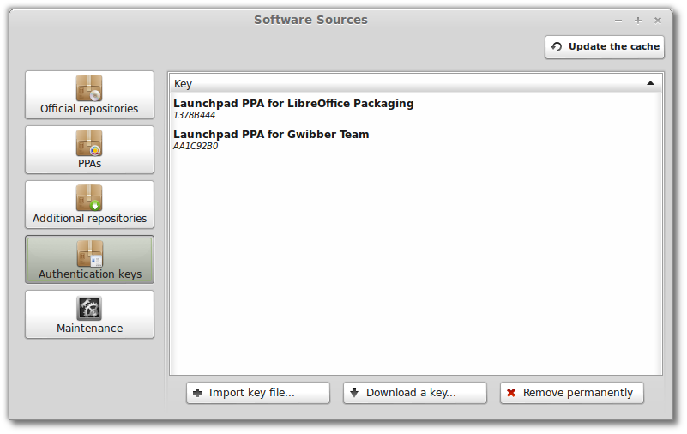Click the down-arrow icon beside Download a key
Viewport: 687px width, 434px height.
[x=354, y=392]
